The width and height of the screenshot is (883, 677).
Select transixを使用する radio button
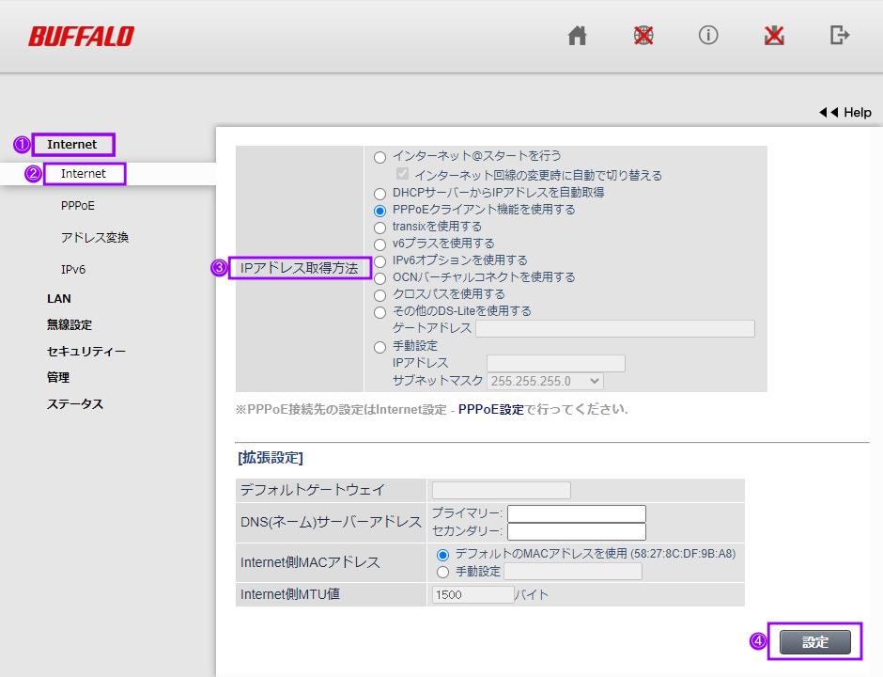380,228
